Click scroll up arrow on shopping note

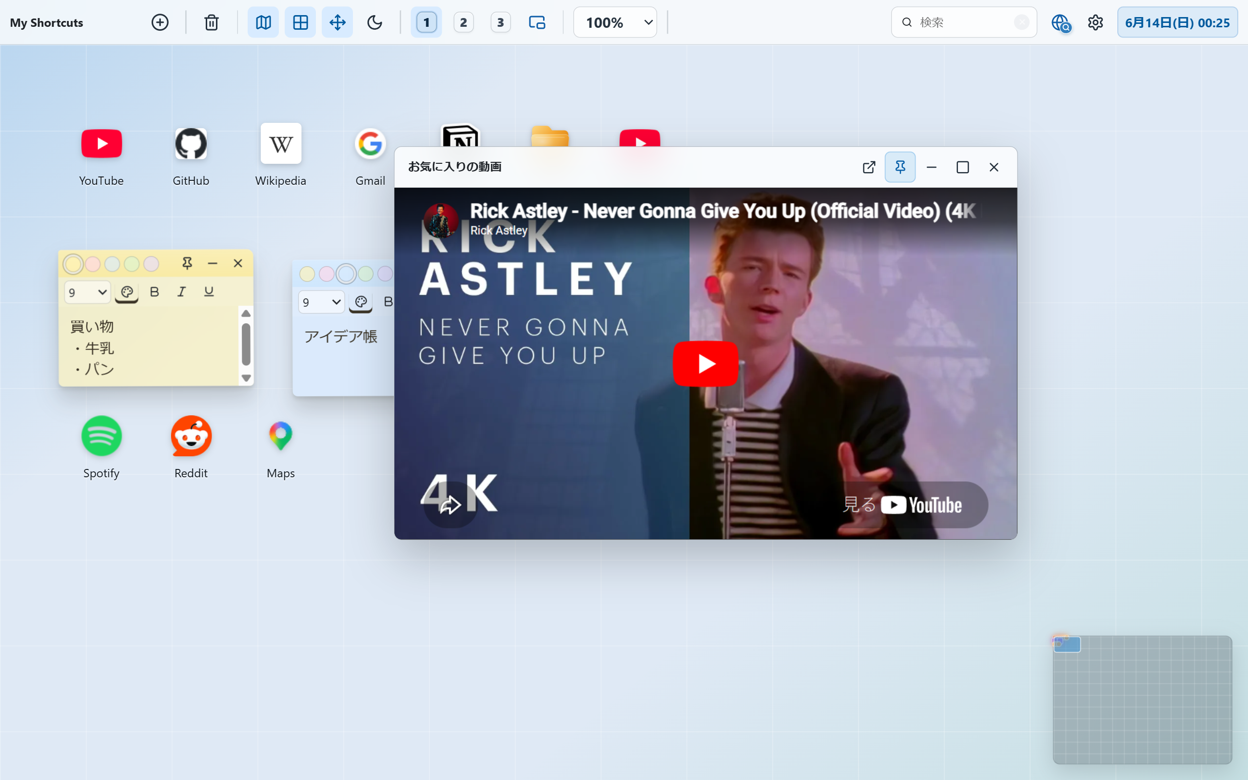tap(246, 313)
